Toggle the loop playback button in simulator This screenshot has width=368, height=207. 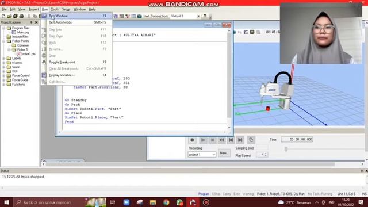click(x=251, y=140)
